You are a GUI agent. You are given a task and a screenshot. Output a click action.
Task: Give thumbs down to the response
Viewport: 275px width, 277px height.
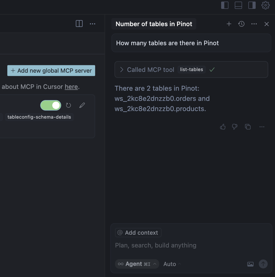pyautogui.click(x=235, y=127)
